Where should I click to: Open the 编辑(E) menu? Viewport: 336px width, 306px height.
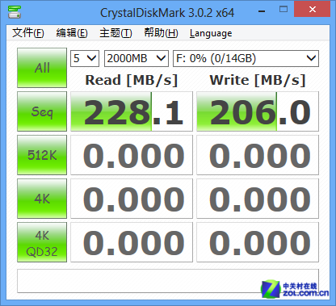click(x=72, y=33)
